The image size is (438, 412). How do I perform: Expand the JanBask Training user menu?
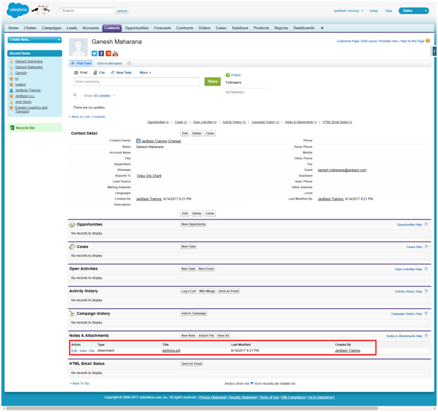(x=348, y=10)
